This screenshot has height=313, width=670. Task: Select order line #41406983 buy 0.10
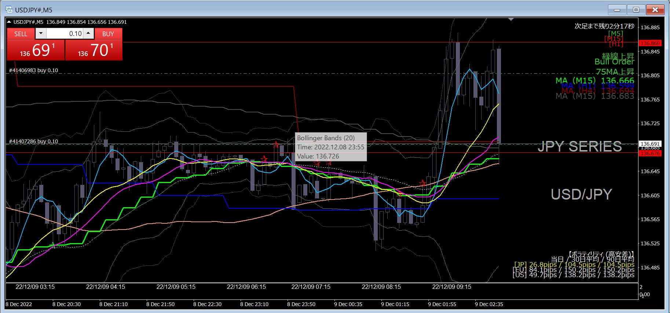[34, 70]
